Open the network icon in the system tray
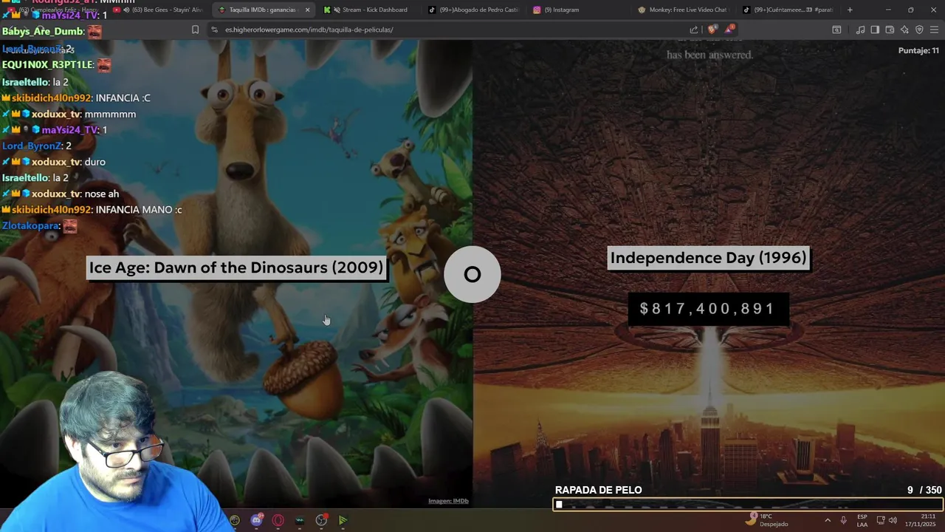The width and height of the screenshot is (945, 532). click(880, 520)
